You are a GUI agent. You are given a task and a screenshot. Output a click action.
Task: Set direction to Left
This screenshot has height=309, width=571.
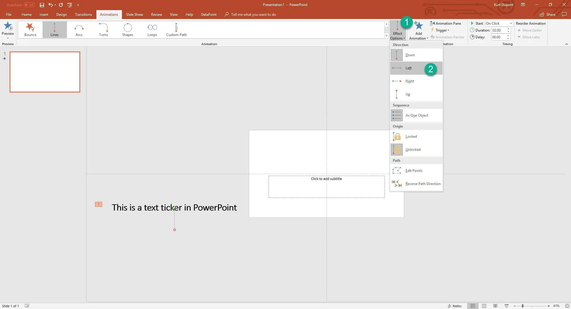coord(416,68)
